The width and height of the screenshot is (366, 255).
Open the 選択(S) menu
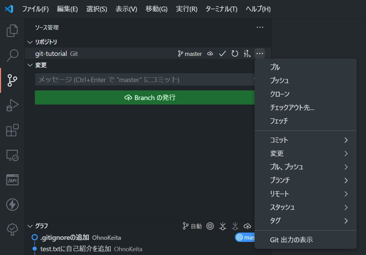[97, 9]
